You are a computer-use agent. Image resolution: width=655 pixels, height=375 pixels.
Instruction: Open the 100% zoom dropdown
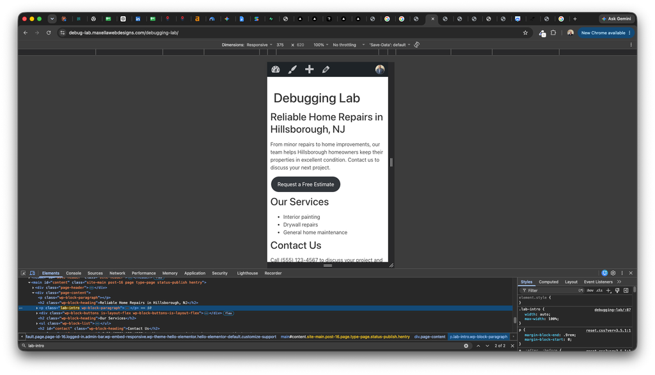tap(321, 45)
